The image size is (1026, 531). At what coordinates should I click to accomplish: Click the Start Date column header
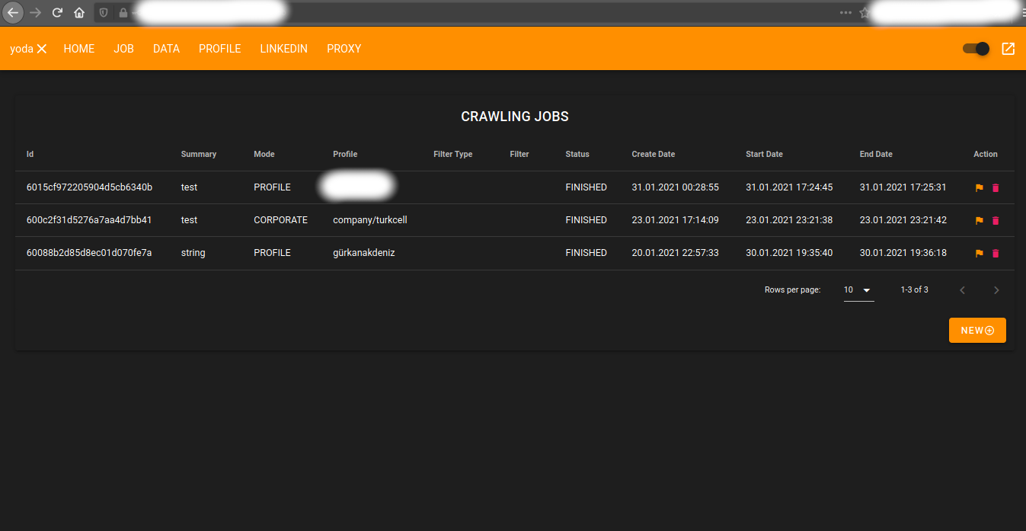click(x=764, y=154)
